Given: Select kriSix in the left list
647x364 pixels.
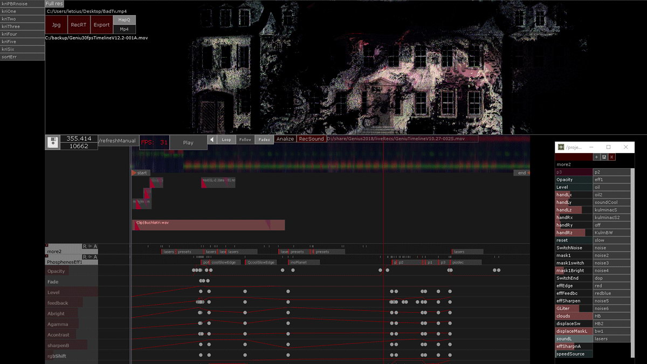Looking at the screenshot, I should click(x=22, y=49).
